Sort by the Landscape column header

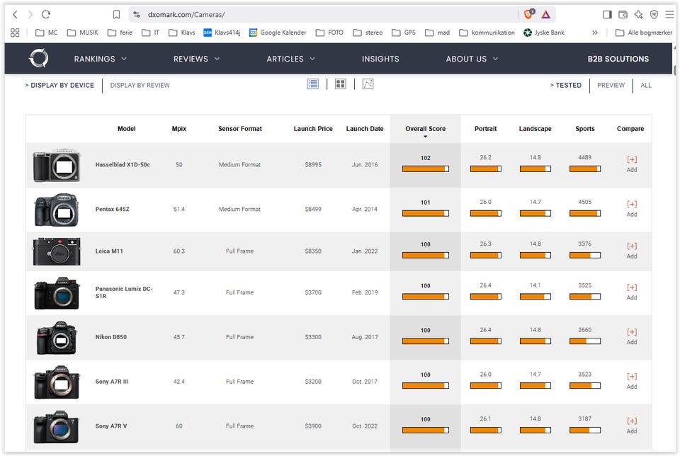point(535,129)
